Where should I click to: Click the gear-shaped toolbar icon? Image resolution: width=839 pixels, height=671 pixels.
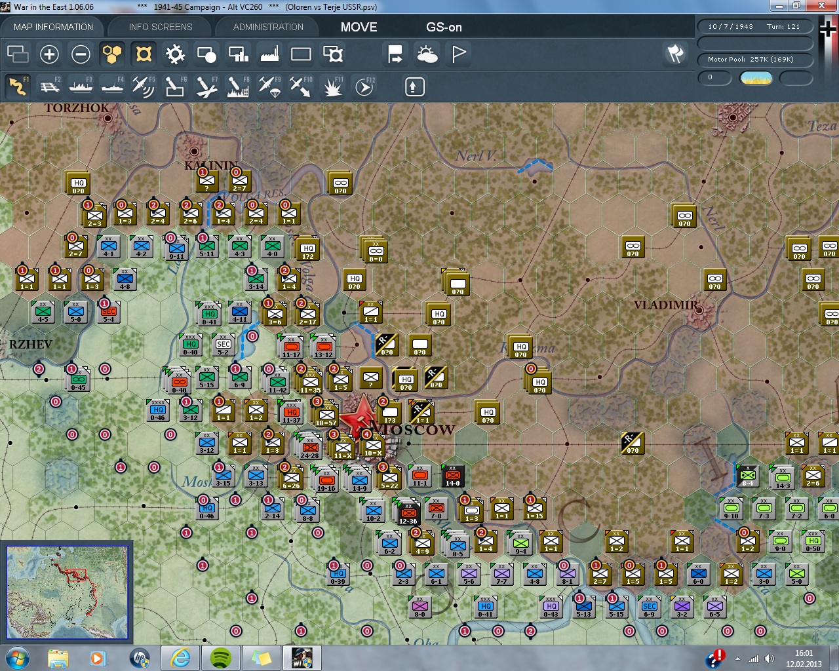click(175, 54)
